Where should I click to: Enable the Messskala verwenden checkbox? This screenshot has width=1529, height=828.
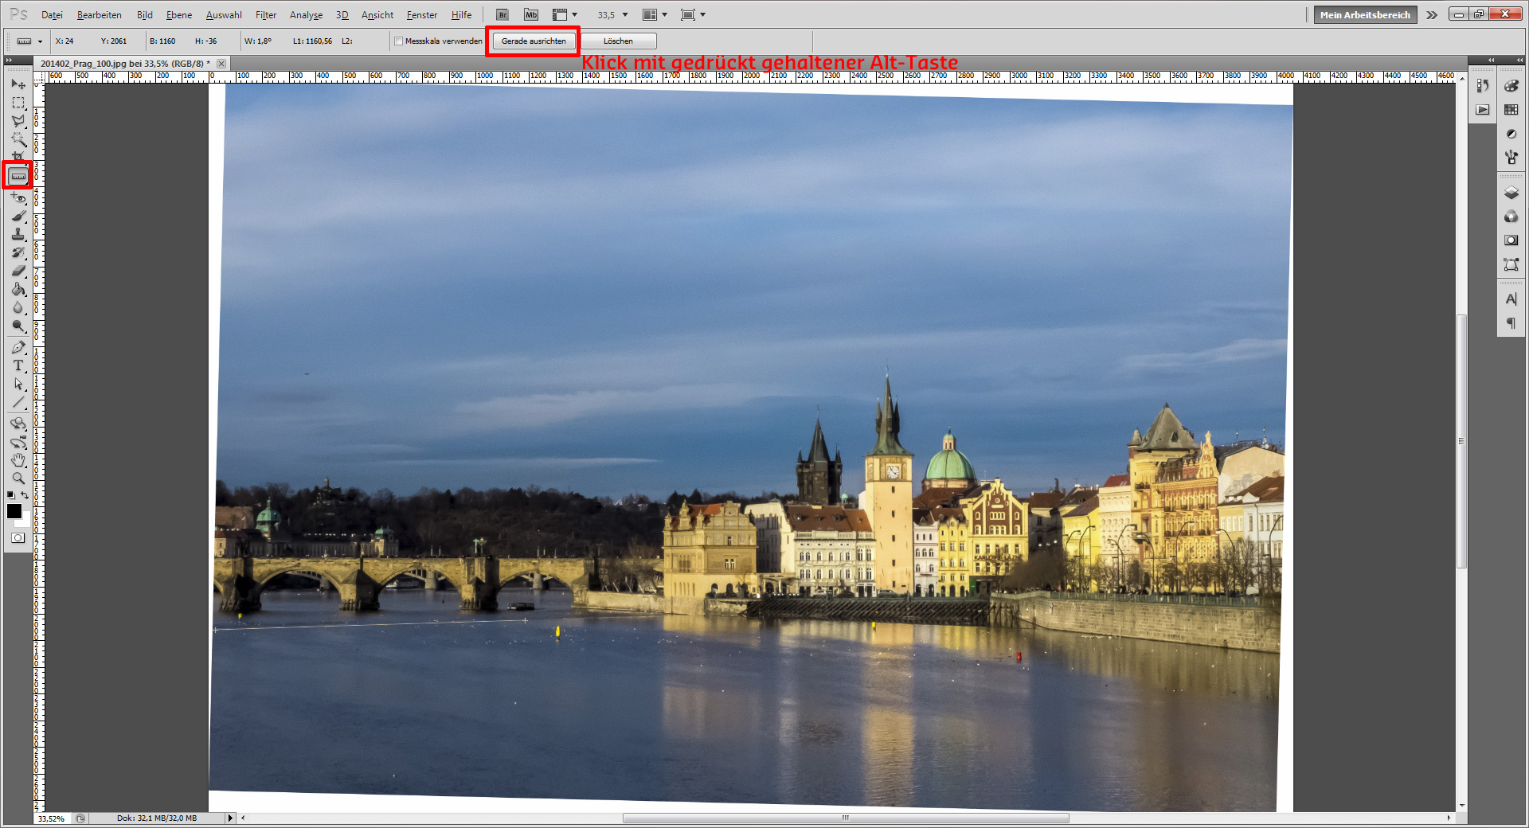tap(398, 41)
